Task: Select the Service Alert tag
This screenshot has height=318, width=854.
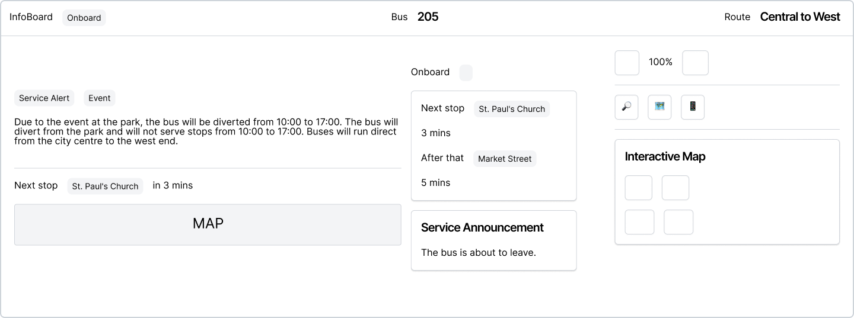Action: point(44,98)
